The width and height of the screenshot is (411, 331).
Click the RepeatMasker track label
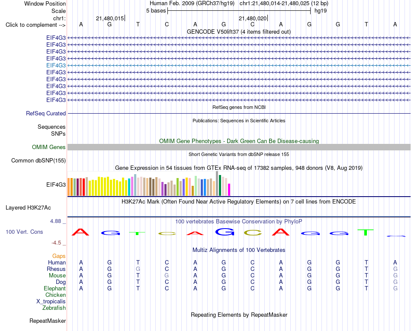[48, 321]
